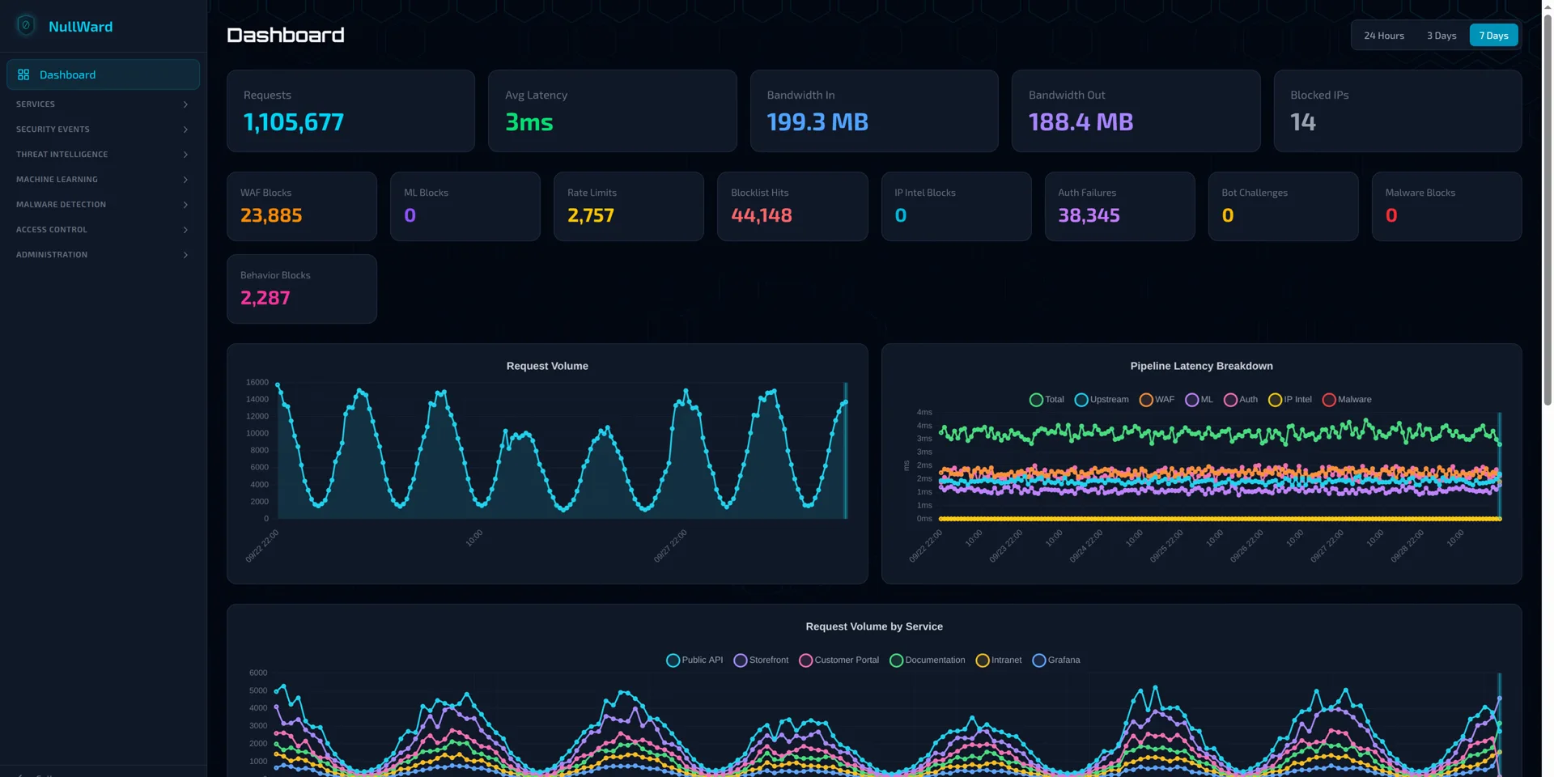
Task: Click the Bandwidth Out stat card
Action: 1136,111
